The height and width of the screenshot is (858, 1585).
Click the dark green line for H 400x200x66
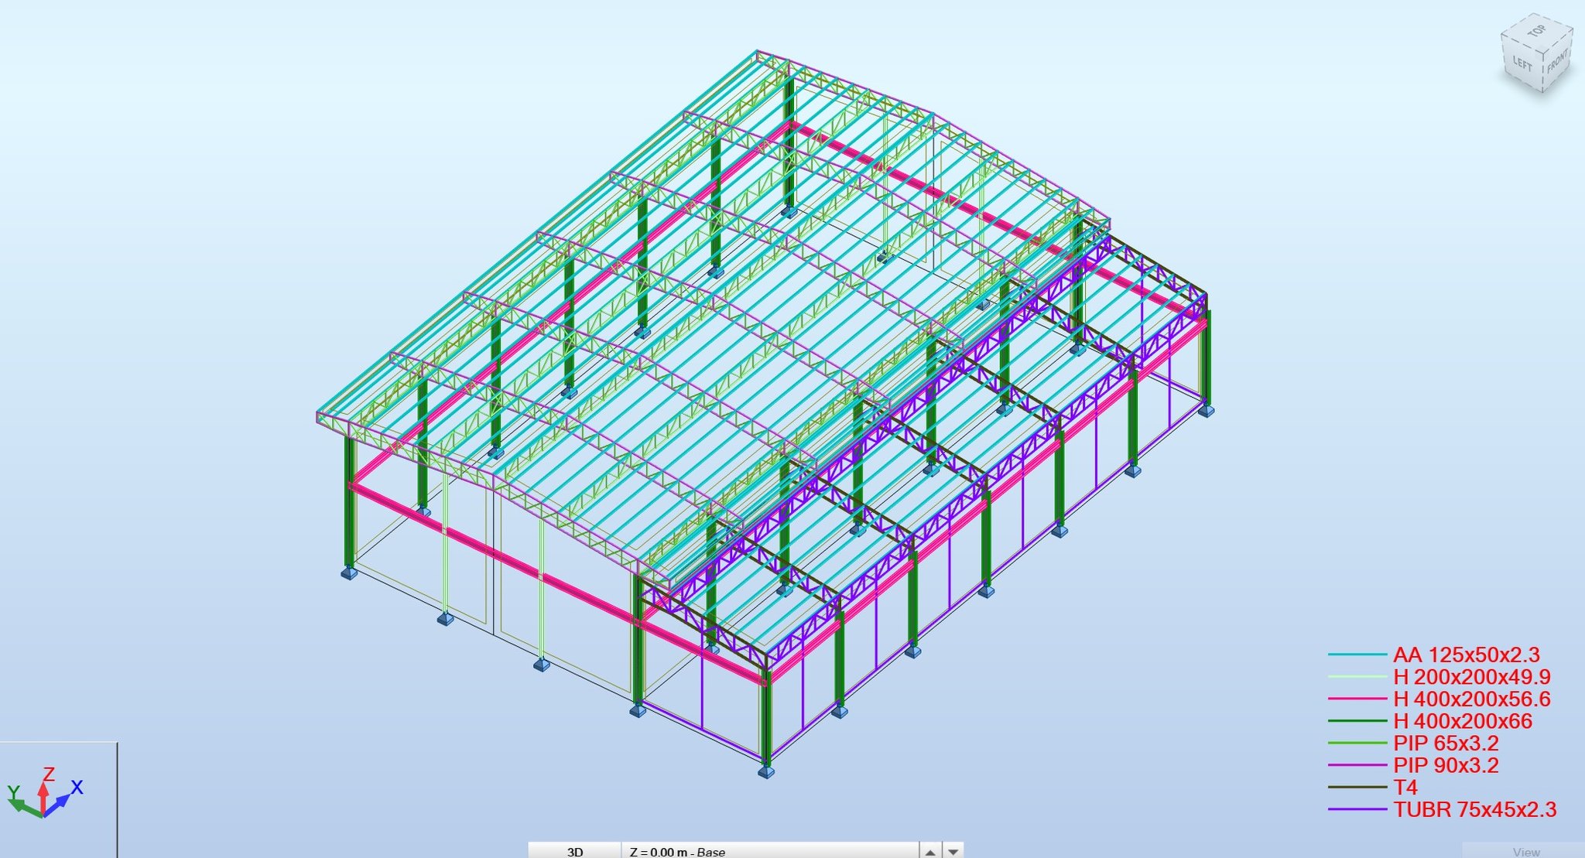1357,721
